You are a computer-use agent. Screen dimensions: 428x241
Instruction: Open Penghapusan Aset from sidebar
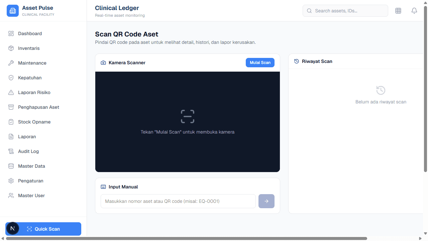pos(38,107)
